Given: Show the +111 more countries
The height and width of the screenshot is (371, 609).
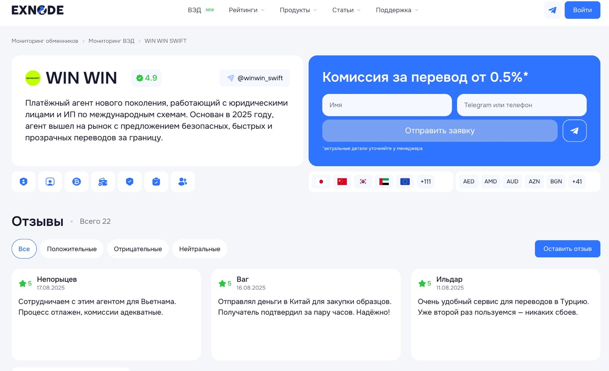Looking at the screenshot, I should tap(426, 182).
